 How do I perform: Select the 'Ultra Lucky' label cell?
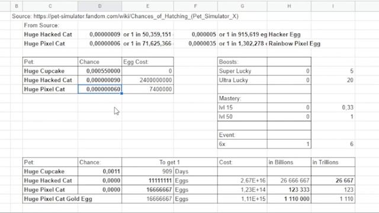(242, 80)
